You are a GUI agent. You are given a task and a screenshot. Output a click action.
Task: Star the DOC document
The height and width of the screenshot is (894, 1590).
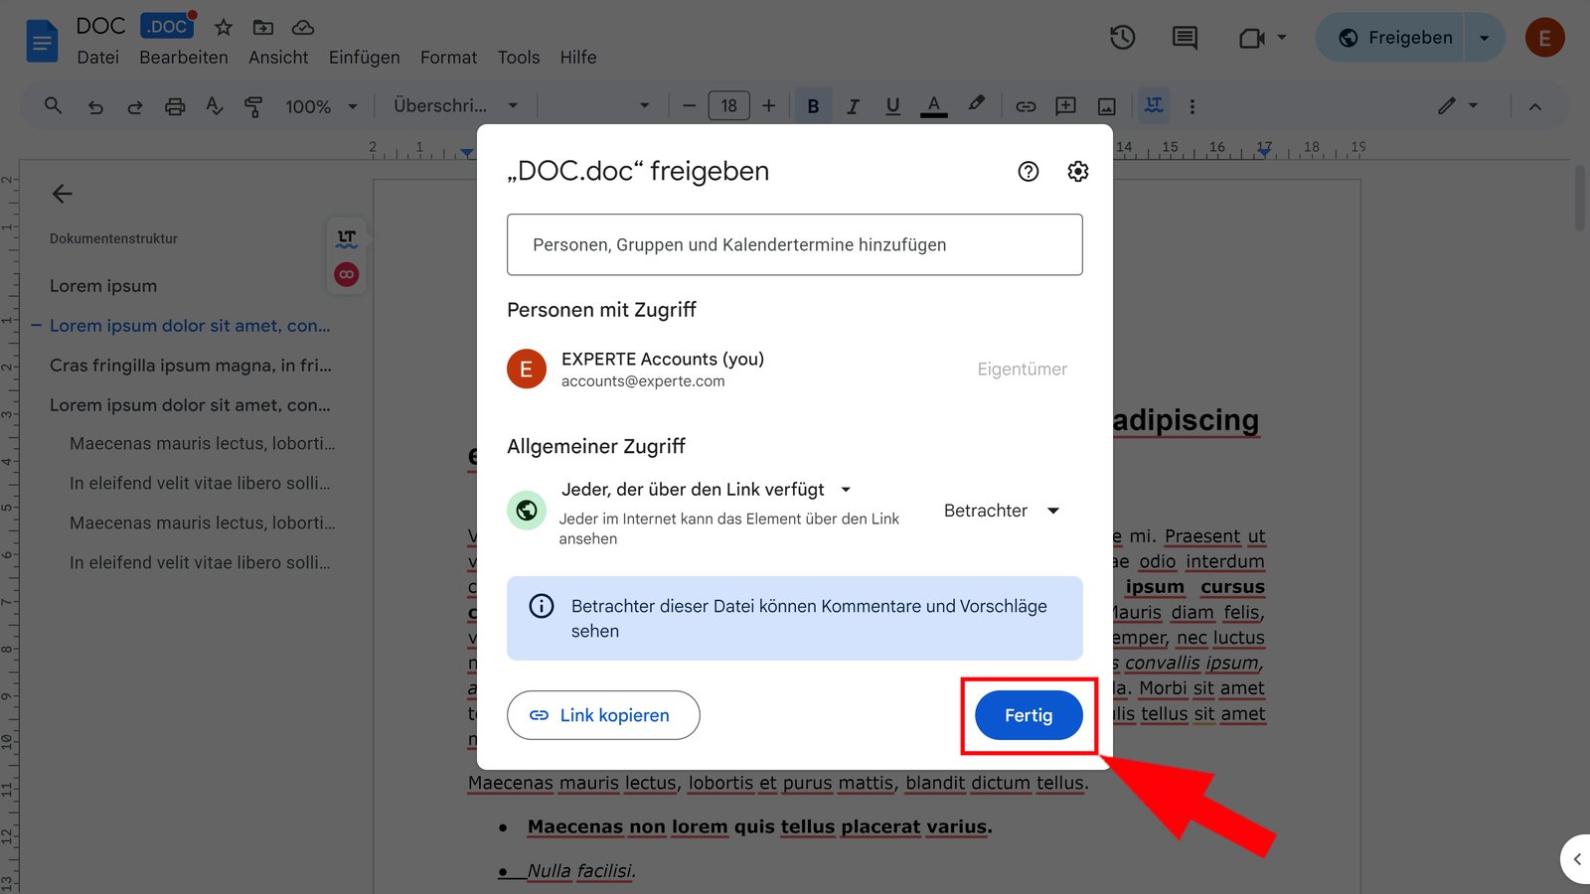pyautogui.click(x=223, y=28)
